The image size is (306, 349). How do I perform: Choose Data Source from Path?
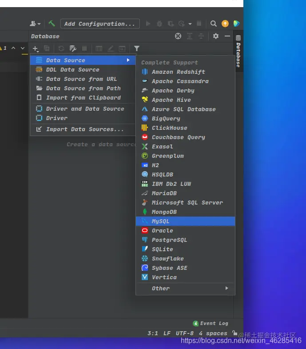83,88
